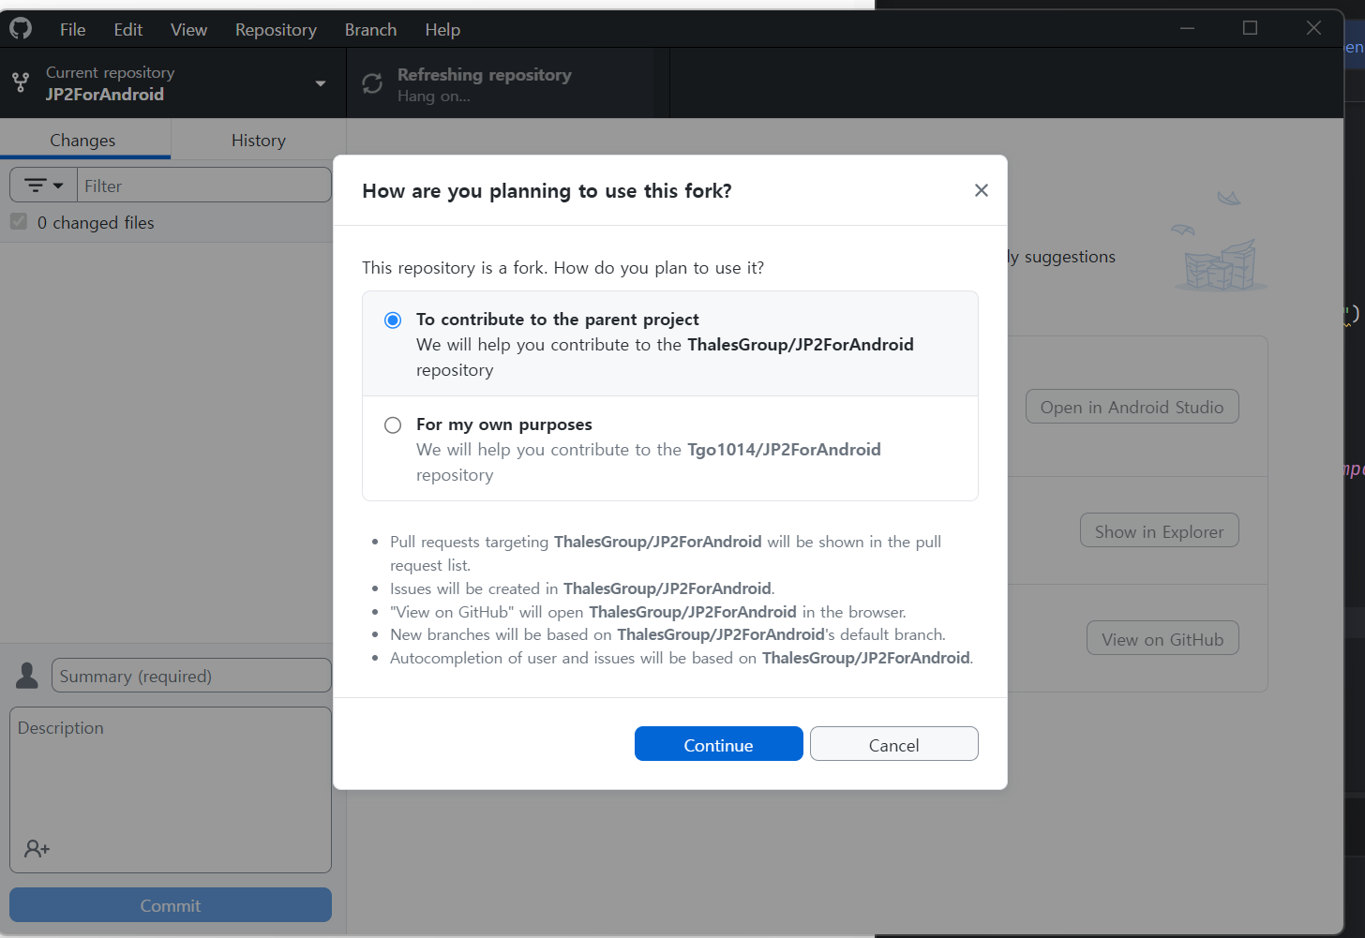This screenshot has width=1365, height=938.
Task: Click the Pull requests targeting bullet text
Action: coord(666,553)
